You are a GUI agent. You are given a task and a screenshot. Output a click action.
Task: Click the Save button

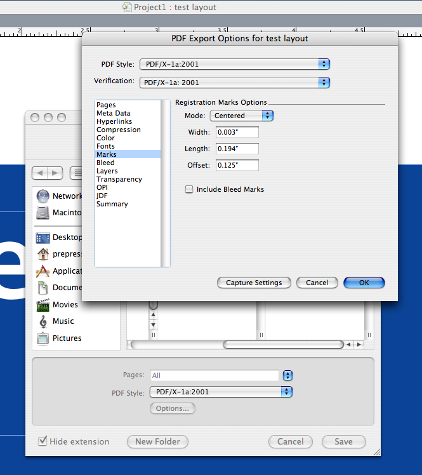[343, 442]
